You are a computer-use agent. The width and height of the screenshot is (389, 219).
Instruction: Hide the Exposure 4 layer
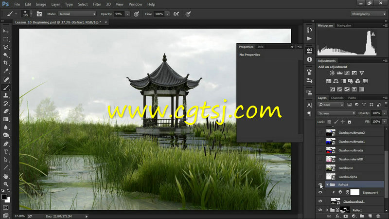(x=320, y=192)
